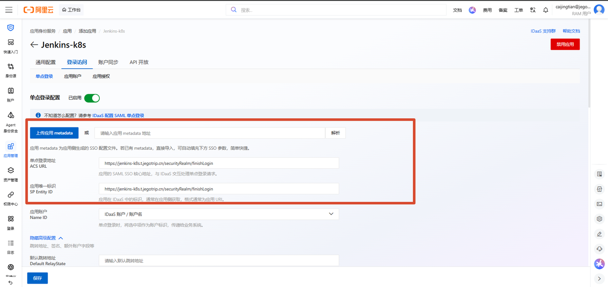Go to 身份源 in the sidebar
The width and height of the screenshot is (608, 287).
click(10, 70)
